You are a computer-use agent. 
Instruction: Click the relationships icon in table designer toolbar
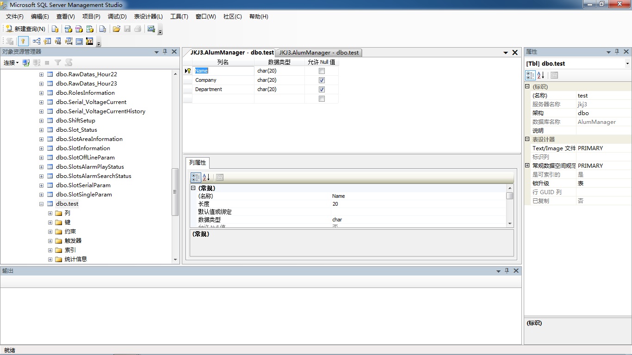click(37, 41)
